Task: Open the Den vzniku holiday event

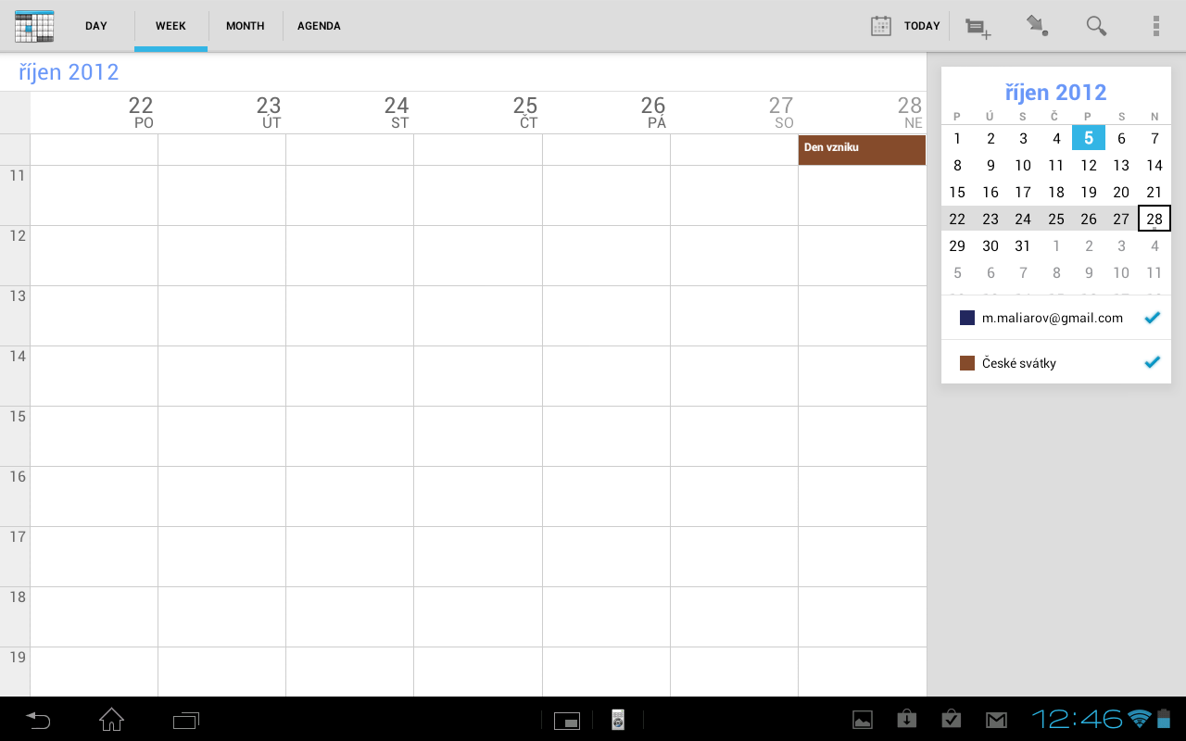Action: pos(862,148)
